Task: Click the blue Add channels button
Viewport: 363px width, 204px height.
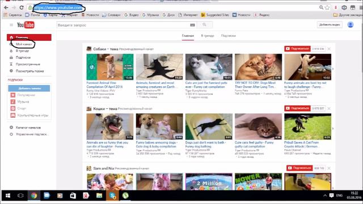Action: tap(29, 88)
